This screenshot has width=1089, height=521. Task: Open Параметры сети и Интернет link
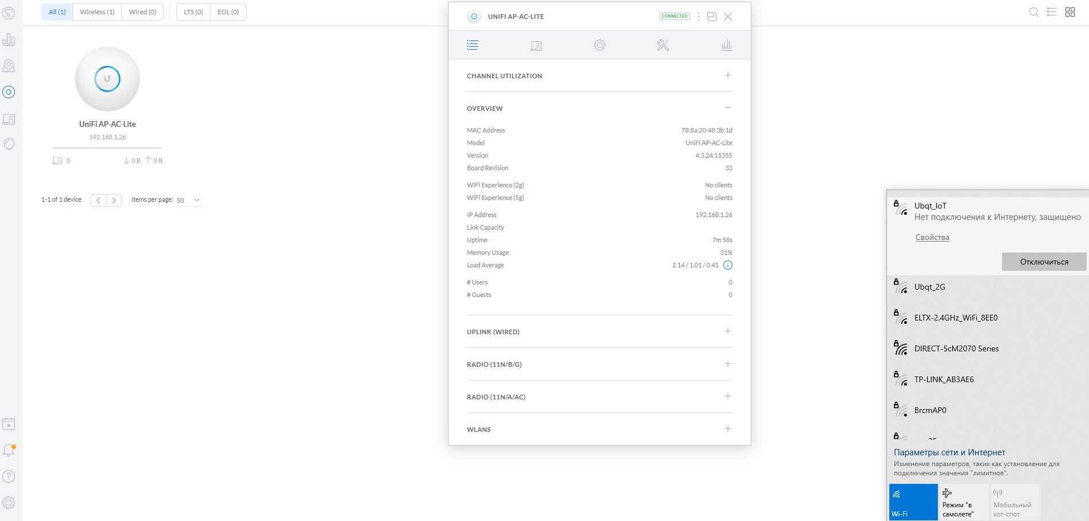tap(949, 452)
